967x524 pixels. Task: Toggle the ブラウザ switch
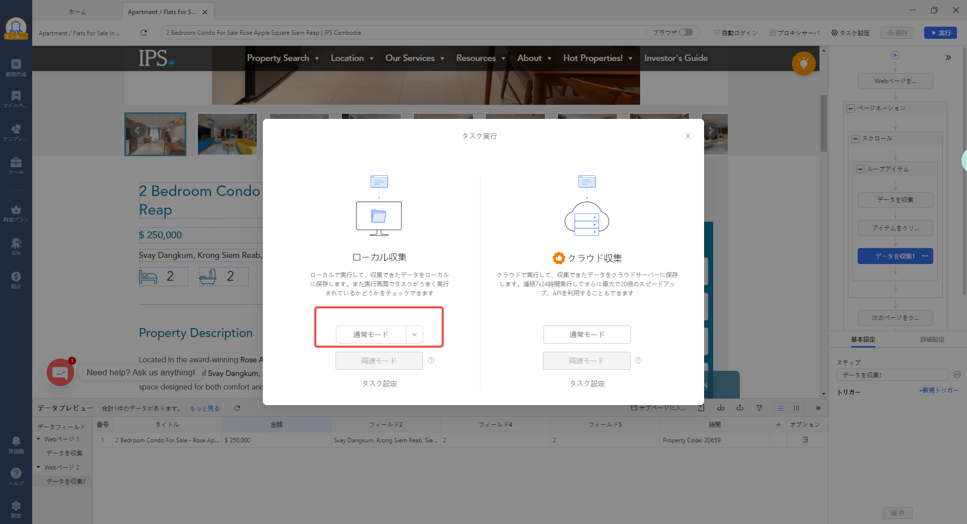pyautogui.click(x=685, y=32)
